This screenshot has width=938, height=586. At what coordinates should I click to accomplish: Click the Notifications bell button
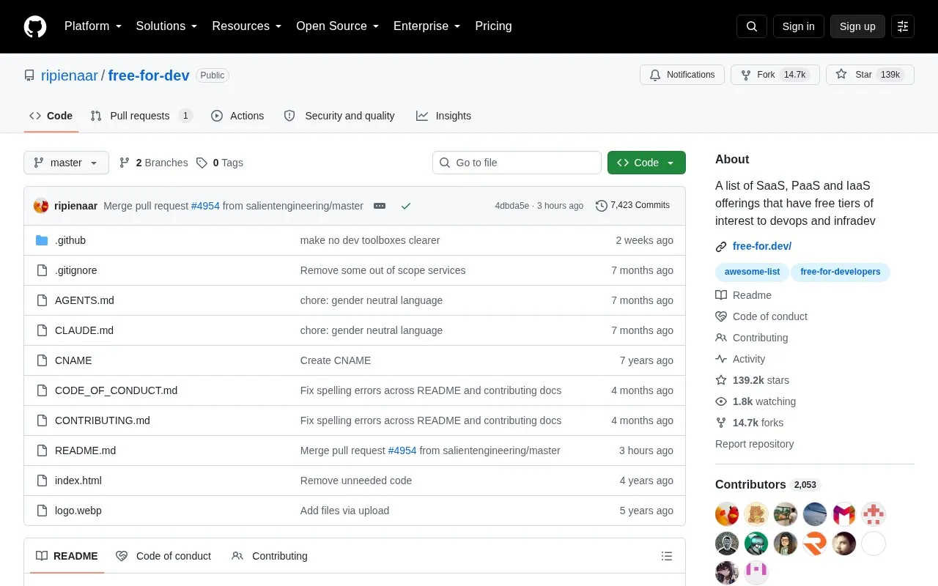click(682, 75)
